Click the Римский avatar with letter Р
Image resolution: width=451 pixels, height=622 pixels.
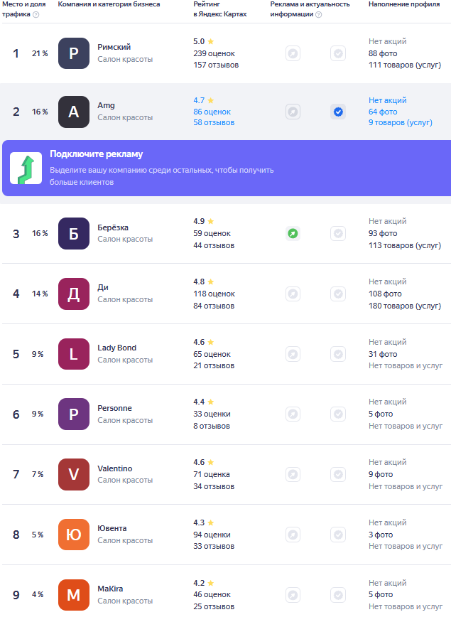pyautogui.click(x=74, y=53)
